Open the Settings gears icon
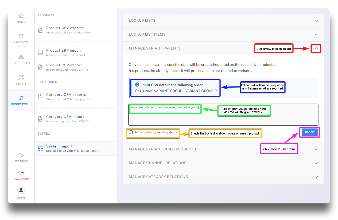Screen dimensions: 338x220 (x=21, y=155)
